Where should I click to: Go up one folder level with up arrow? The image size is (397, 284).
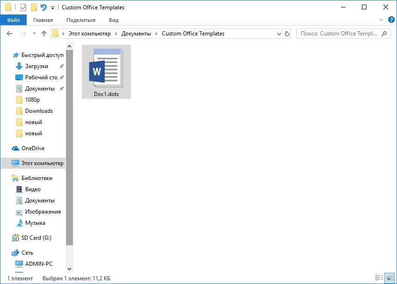click(44, 34)
